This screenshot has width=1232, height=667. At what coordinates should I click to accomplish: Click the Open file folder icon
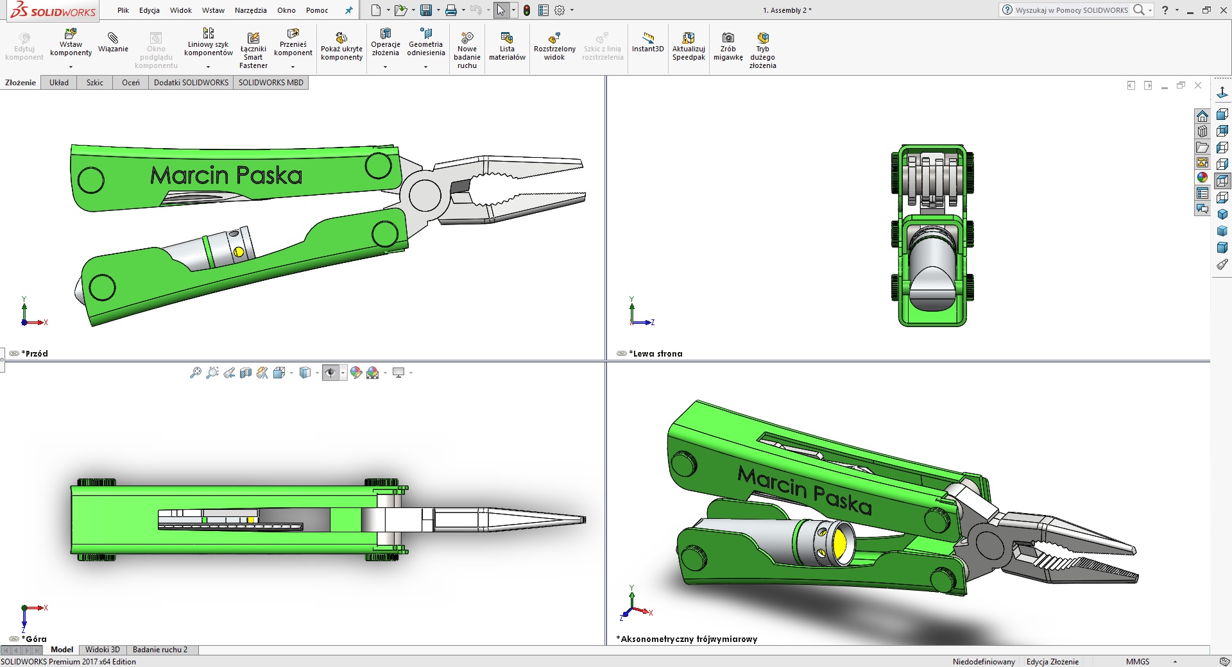[x=400, y=10]
